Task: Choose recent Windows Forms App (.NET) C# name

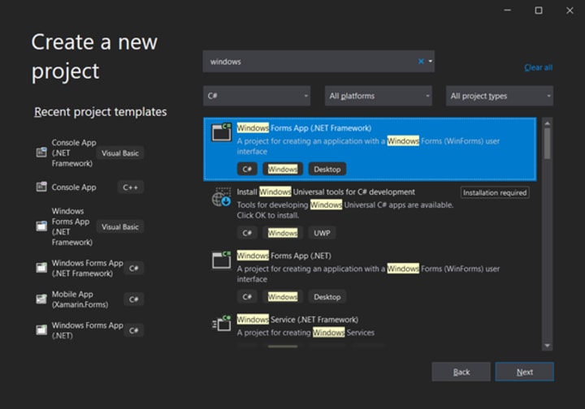Action: point(87,330)
